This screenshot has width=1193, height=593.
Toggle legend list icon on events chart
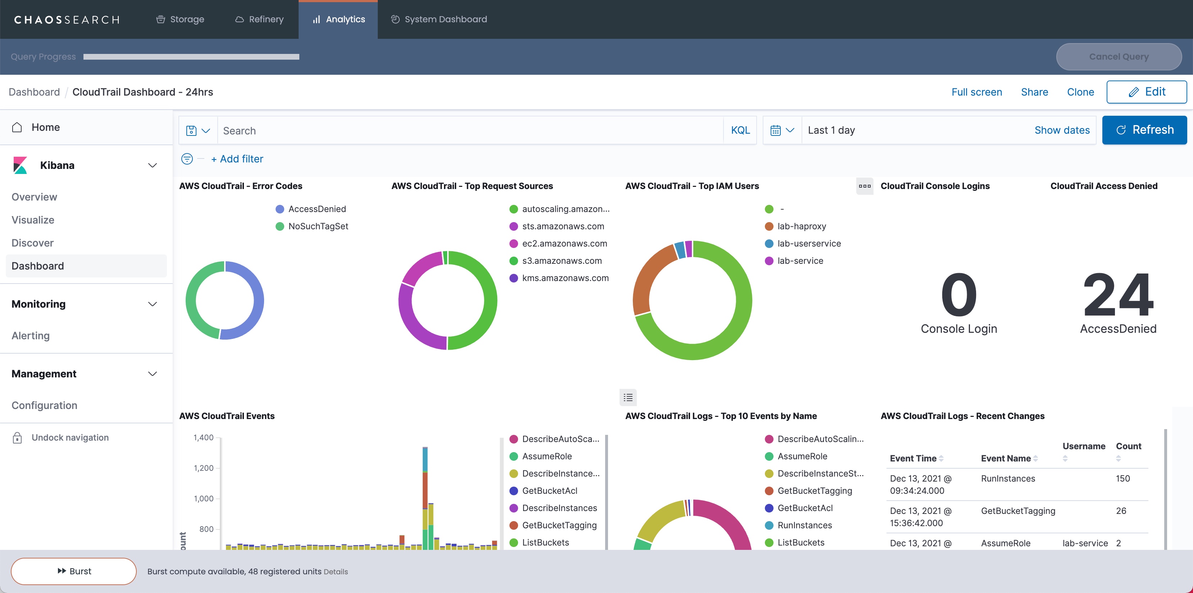628,397
